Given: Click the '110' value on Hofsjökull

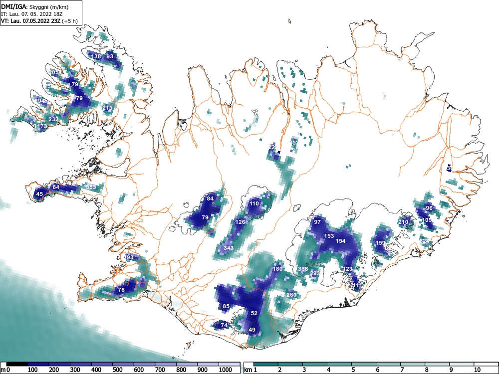Looking at the screenshot, I should click(254, 203).
